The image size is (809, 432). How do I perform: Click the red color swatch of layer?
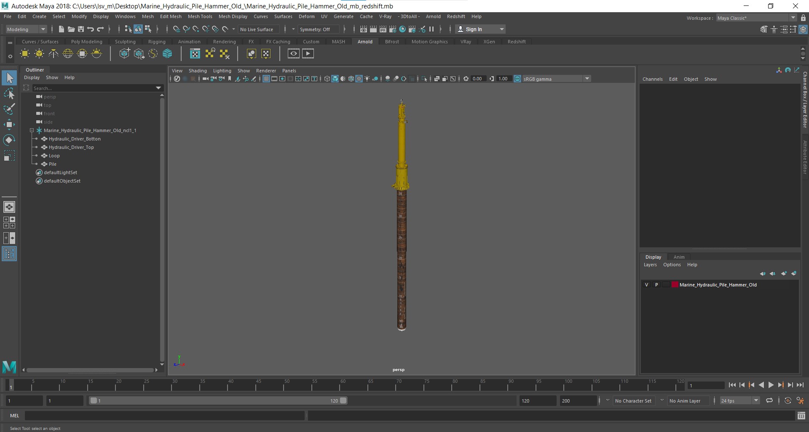(675, 285)
